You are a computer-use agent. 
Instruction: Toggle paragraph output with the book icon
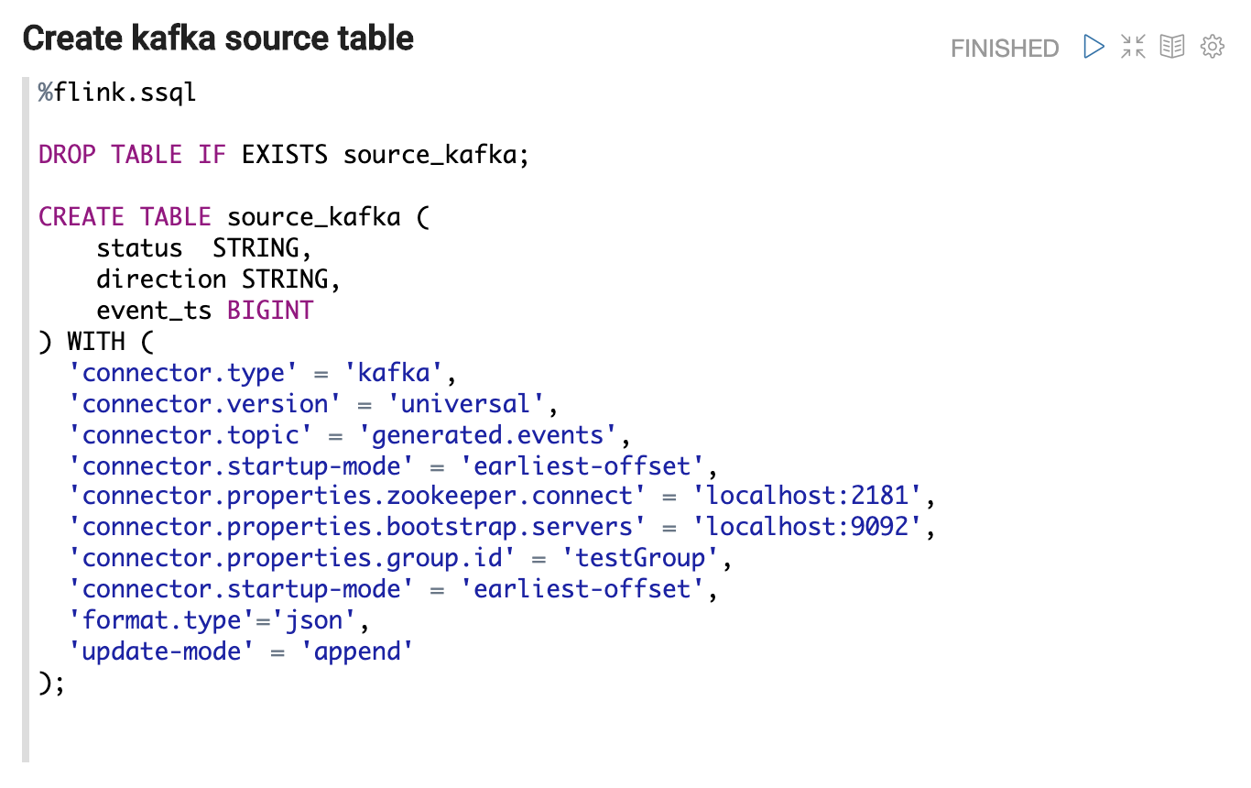click(x=1172, y=47)
